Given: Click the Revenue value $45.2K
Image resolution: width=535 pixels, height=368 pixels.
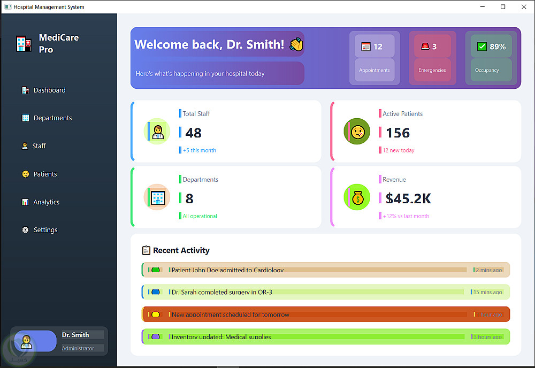Looking at the screenshot, I should point(408,198).
